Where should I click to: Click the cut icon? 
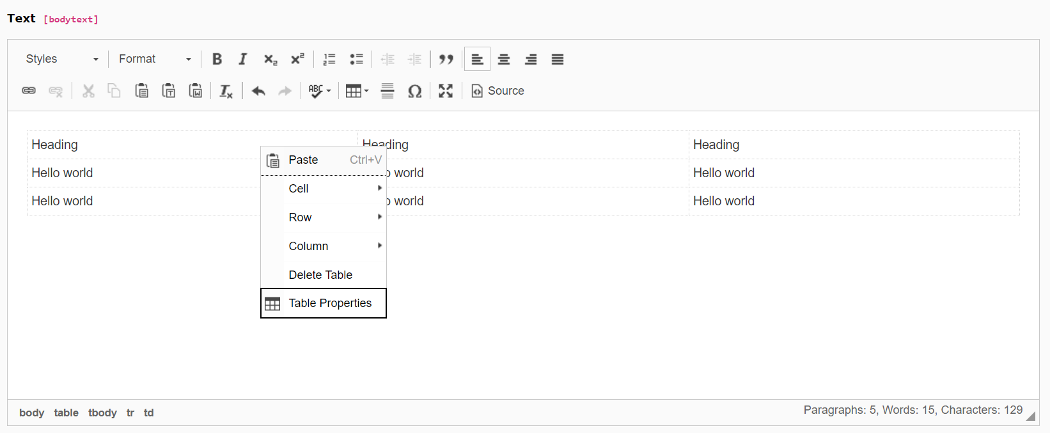click(88, 91)
